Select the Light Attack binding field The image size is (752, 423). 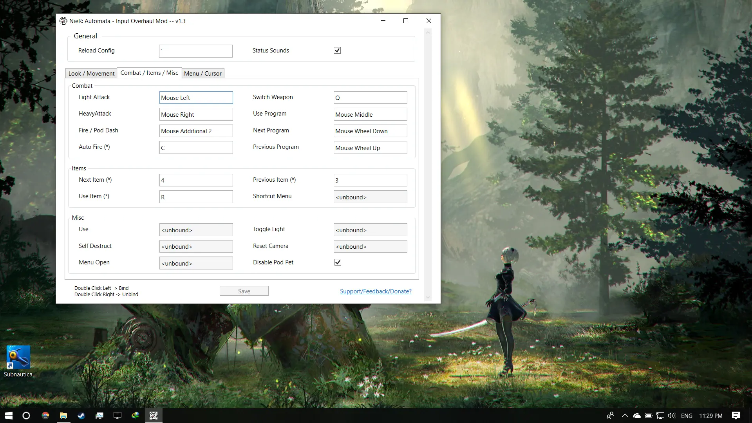pos(196,98)
